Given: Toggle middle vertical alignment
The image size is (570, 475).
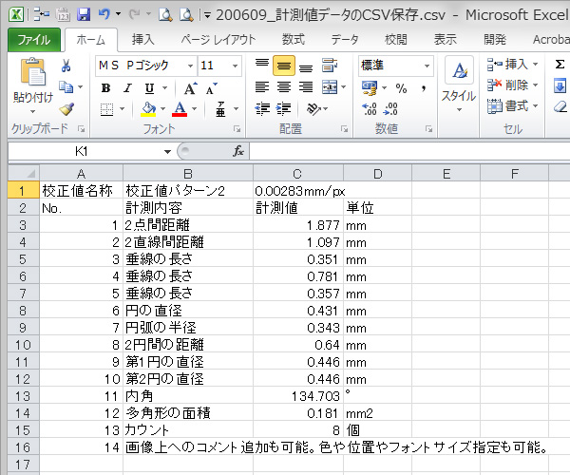Looking at the screenshot, I should click(284, 66).
